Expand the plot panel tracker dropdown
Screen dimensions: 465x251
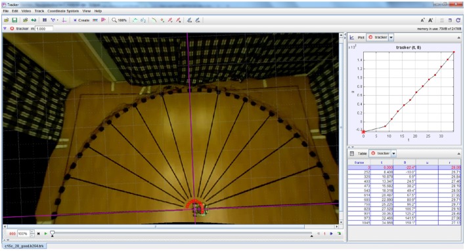pos(391,37)
